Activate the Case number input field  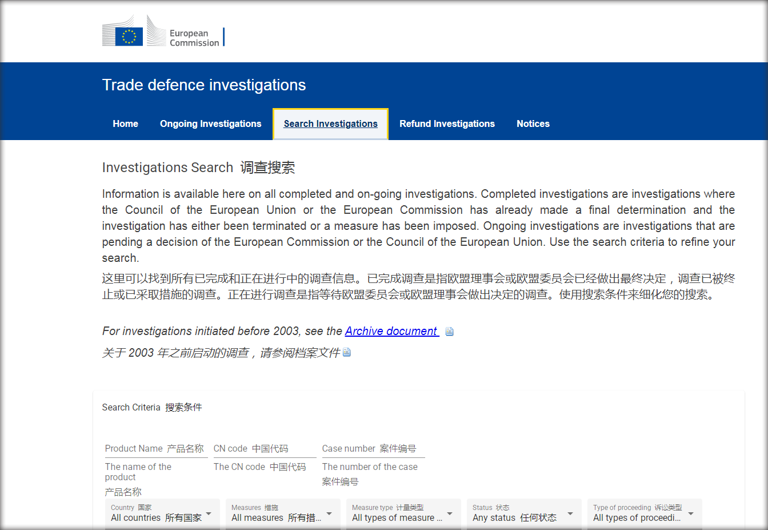374,449
